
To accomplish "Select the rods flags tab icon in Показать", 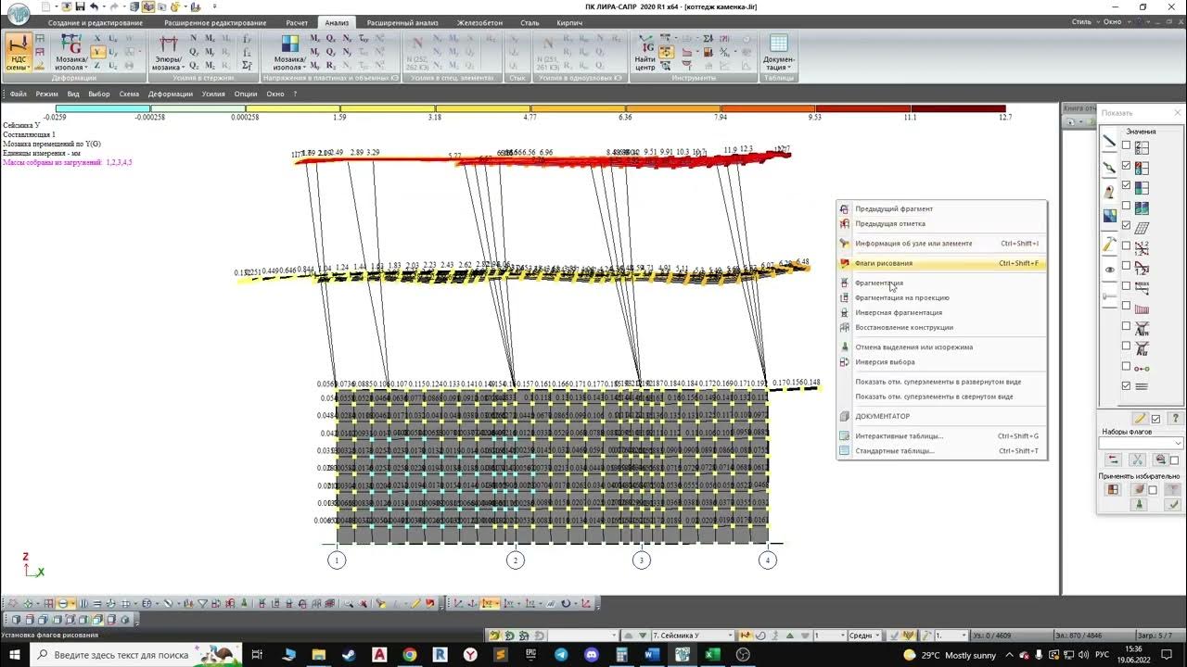I will [x=1109, y=142].
